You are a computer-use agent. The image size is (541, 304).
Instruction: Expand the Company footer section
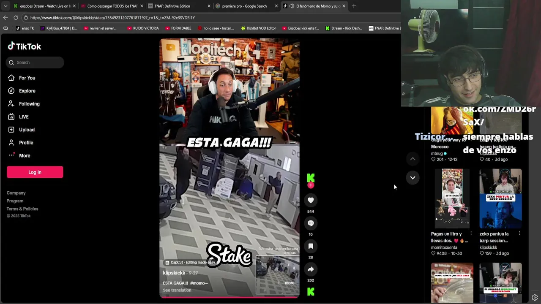point(16,193)
